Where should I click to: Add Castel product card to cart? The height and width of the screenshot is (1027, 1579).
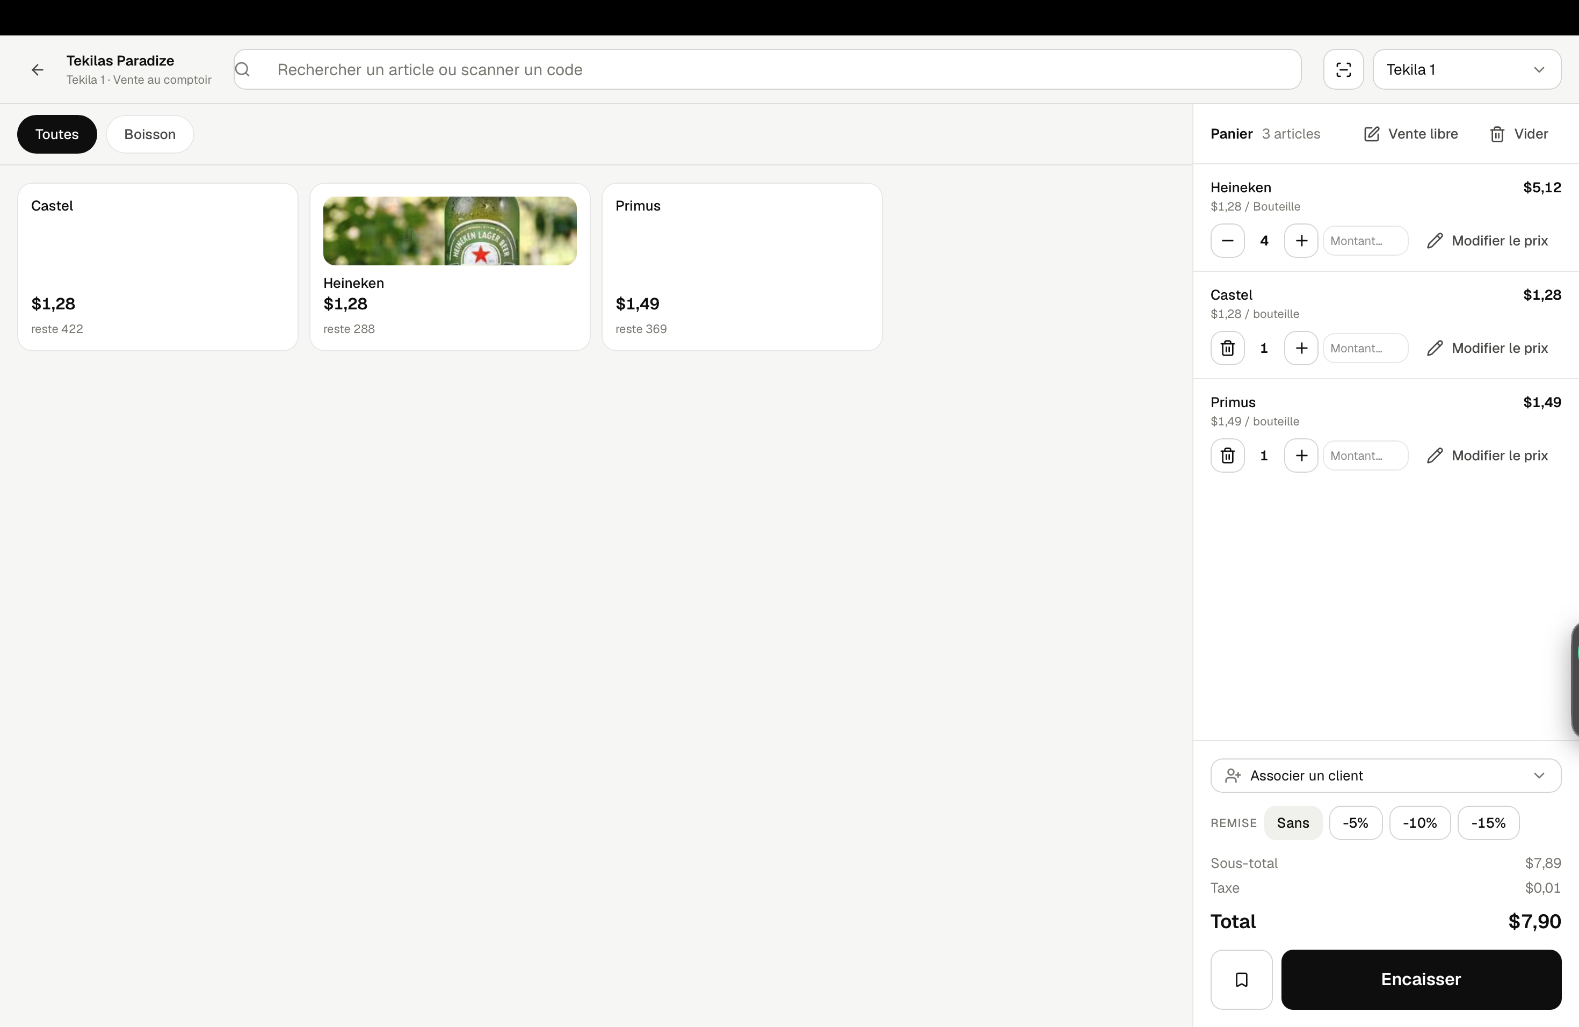pyautogui.click(x=158, y=267)
